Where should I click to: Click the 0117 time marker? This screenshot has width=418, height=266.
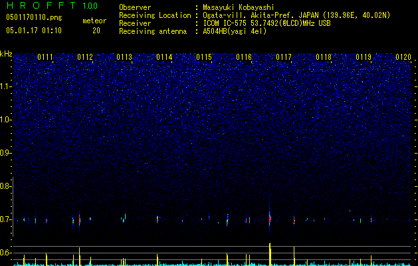pyautogui.click(x=284, y=57)
